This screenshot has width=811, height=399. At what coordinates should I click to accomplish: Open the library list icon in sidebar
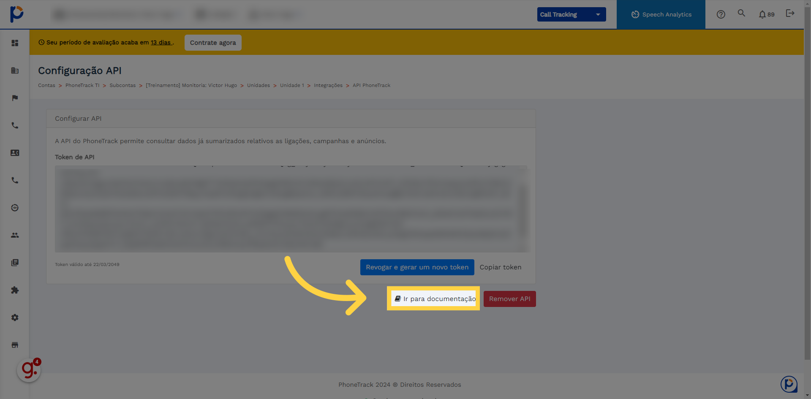15,263
